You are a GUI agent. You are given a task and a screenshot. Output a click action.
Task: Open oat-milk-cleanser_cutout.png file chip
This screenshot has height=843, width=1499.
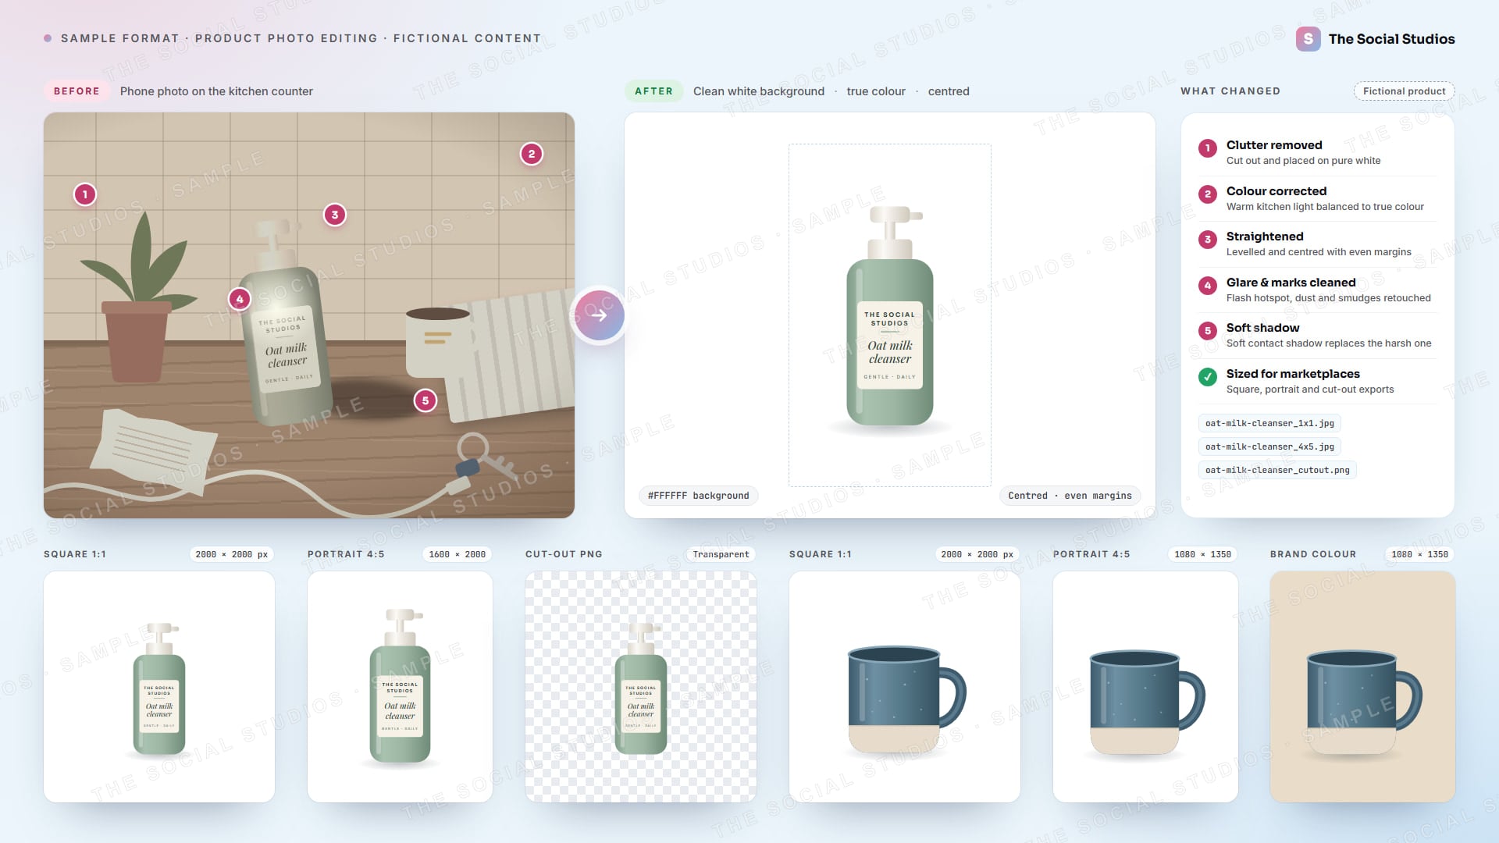pos(1277,470)
